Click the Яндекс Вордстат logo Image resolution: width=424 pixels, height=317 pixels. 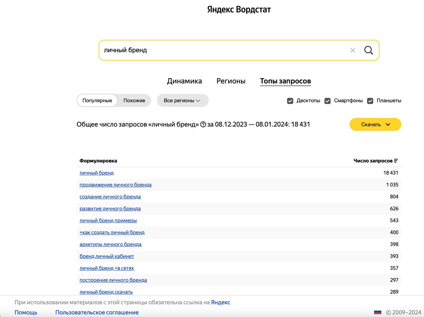[x=239, y=10]
